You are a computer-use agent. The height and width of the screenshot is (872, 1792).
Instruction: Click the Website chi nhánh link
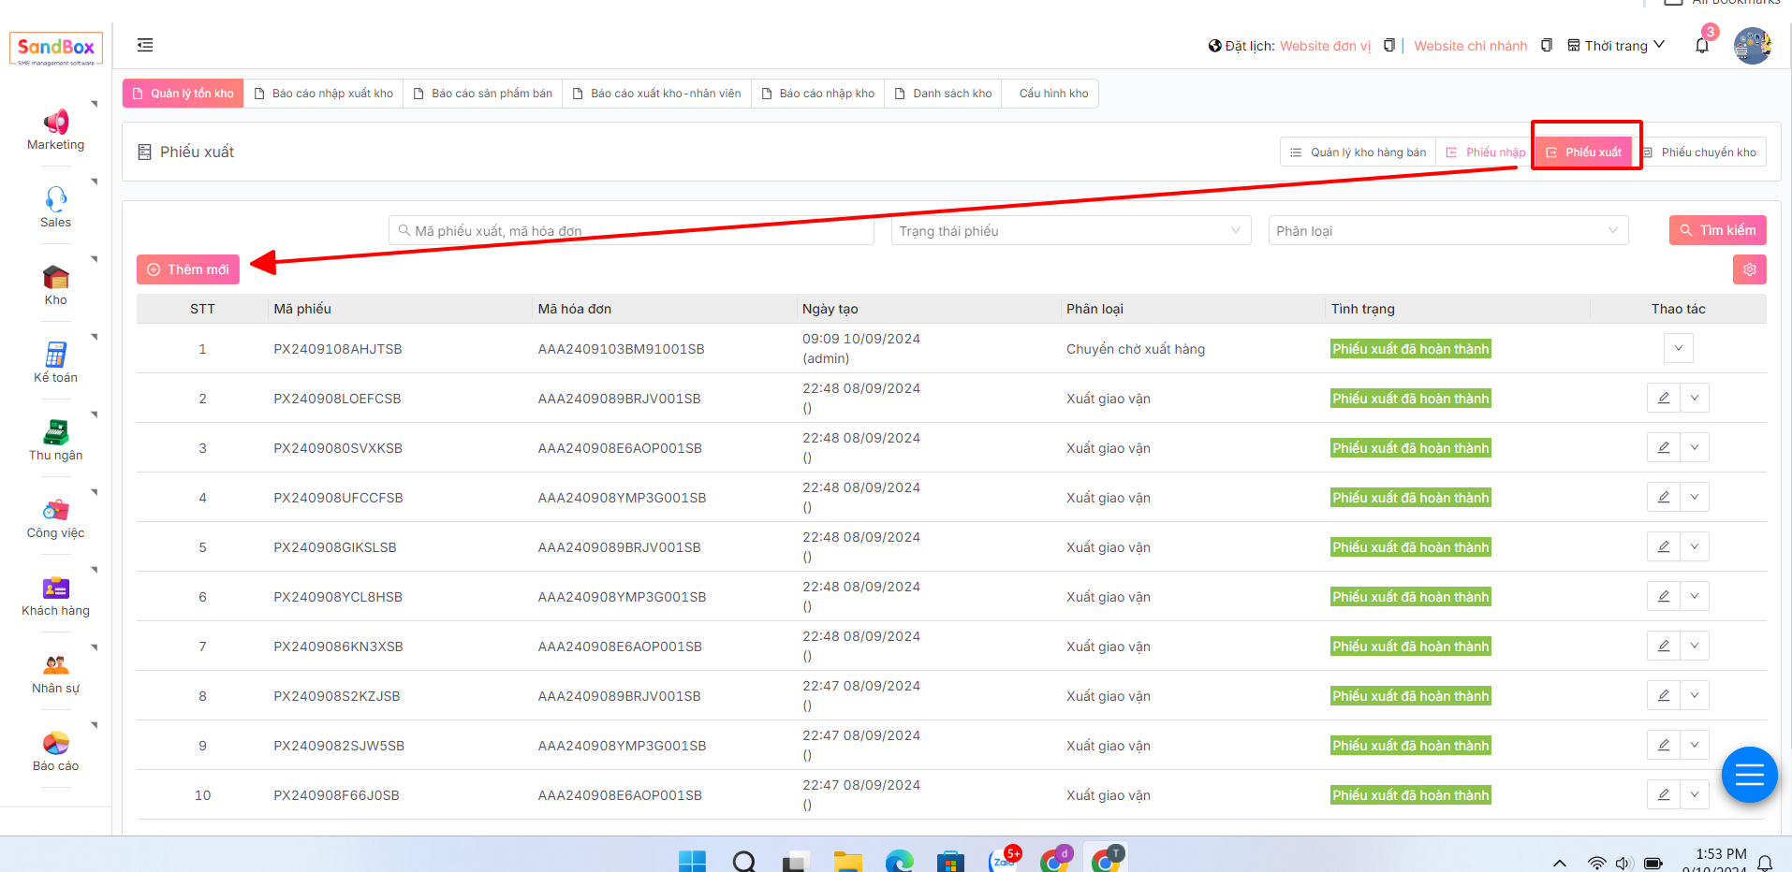pyautogui.click(x=1470, y=46)
